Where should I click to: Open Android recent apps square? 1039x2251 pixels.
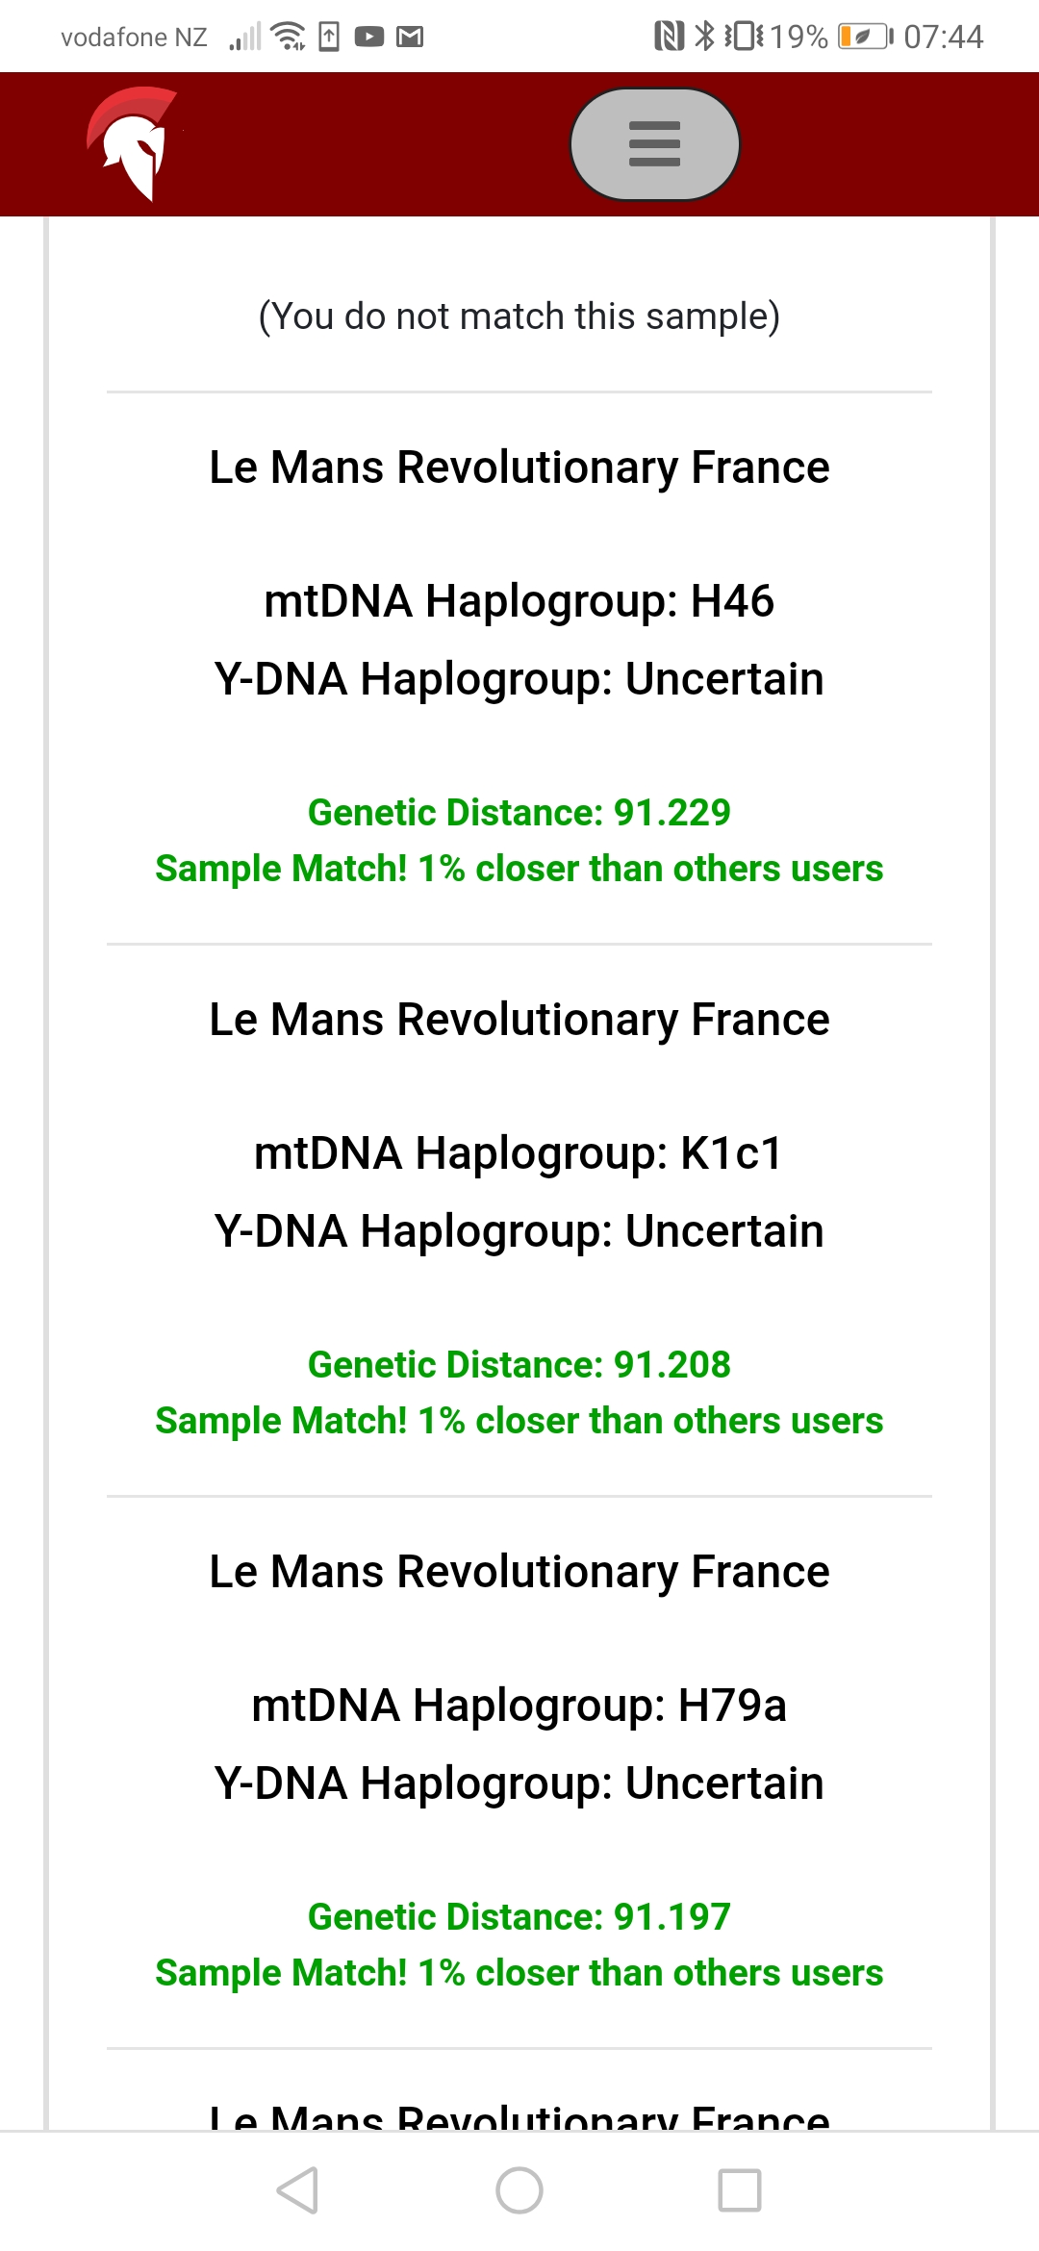739,2190
